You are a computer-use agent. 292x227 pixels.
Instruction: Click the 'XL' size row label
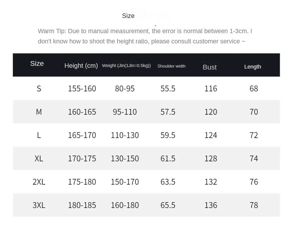click(39, 158)
